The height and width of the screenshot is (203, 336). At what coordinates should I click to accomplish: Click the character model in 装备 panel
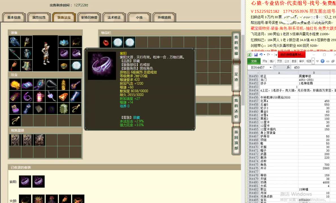coord(46,52)
